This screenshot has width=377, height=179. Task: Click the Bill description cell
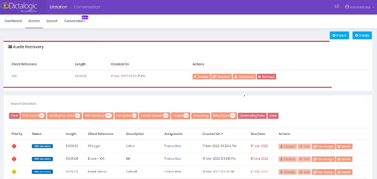point(128,159)
